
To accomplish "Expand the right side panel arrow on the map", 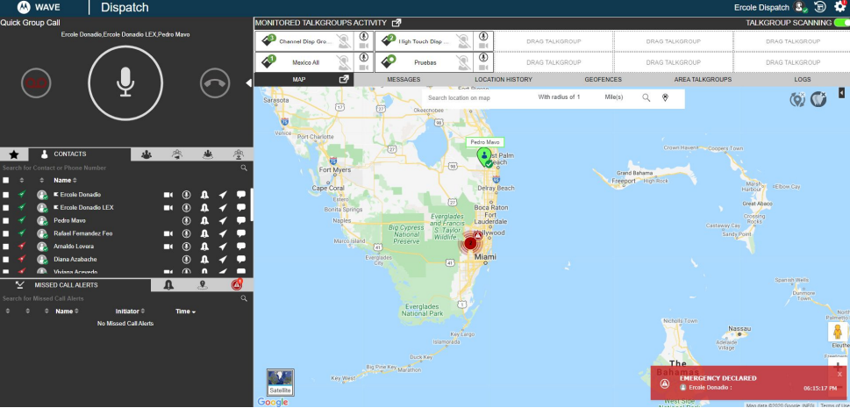I will (x=841, y=93).
